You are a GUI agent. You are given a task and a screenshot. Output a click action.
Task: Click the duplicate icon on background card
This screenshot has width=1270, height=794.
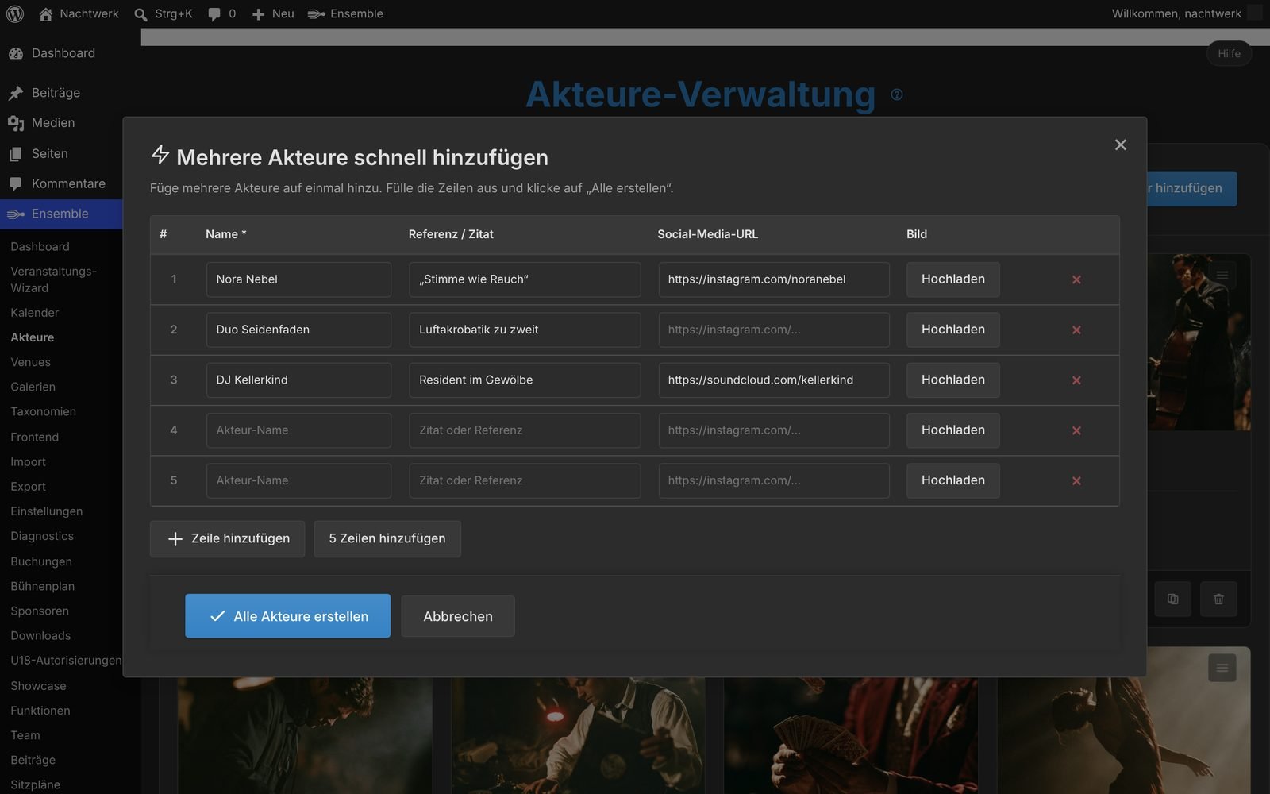click(x=1172, y=599)
